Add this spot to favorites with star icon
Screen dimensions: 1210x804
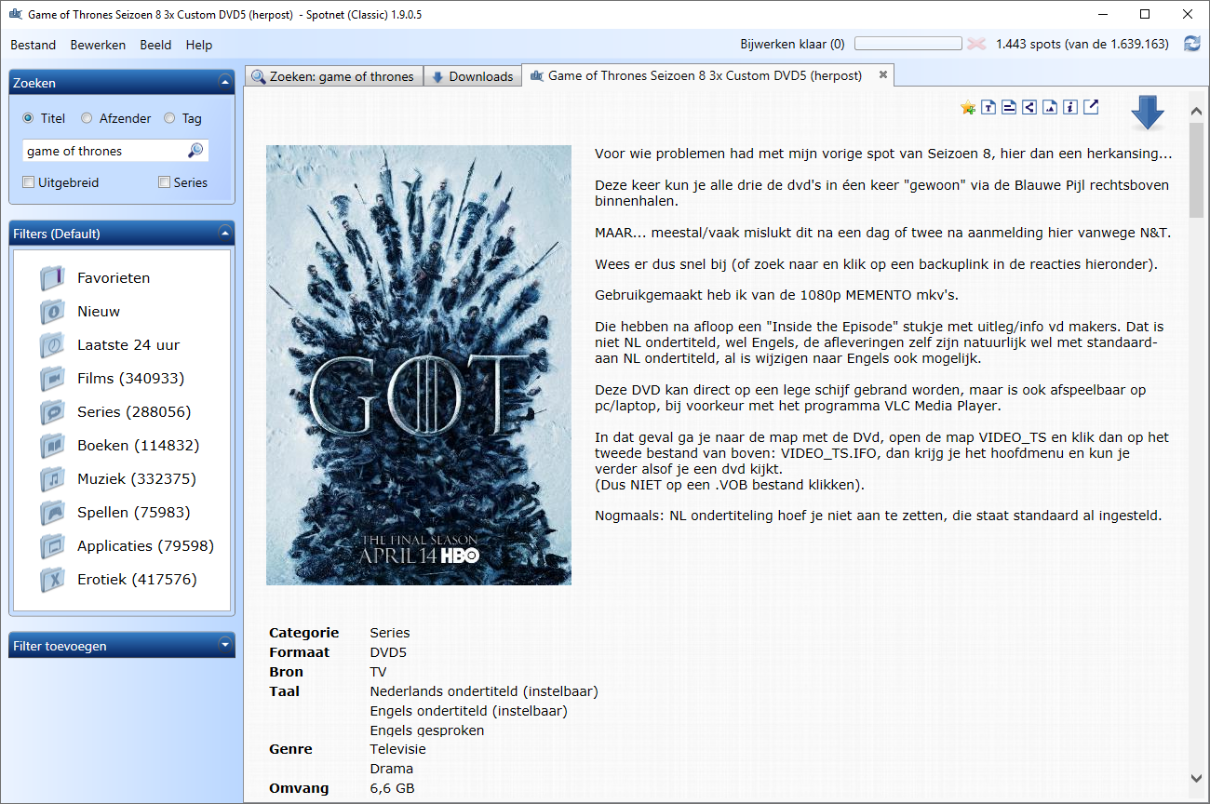click(968, 107)
